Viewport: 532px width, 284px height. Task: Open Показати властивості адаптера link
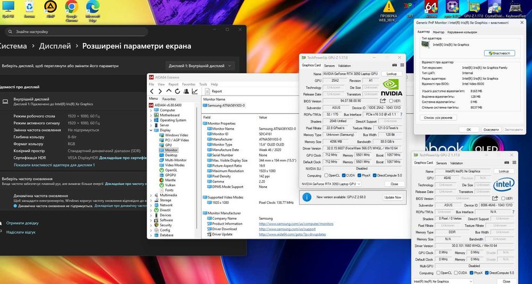(x=54, y=165)
